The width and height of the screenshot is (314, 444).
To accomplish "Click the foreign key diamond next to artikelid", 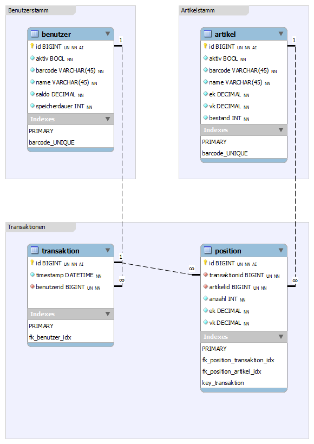I will pos(206,286).
